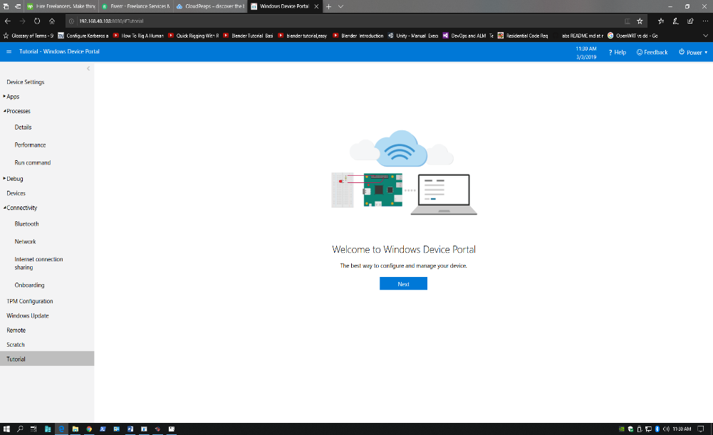Click the browser home icon
The image size is (713, 435).
(52, 21)
